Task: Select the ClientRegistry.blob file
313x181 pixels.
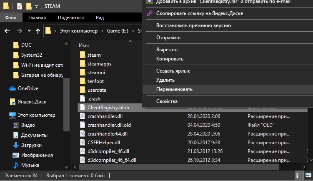Action: click(108, 108)
